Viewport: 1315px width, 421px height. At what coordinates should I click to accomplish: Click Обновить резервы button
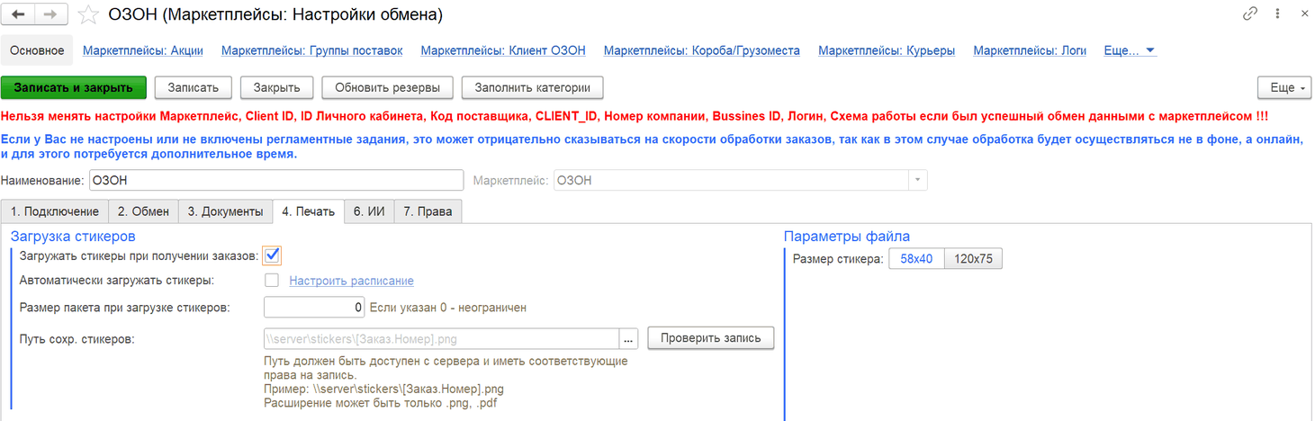[x=387, y=87]
